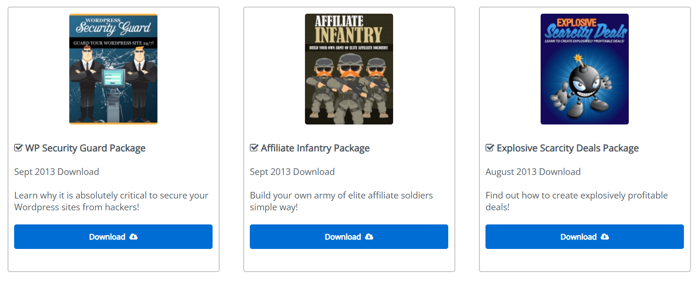Click the cloud icon in Explosive Scarcity Deals' Download button
This screenshot has height=281, width=699.
[x=605, y=237]
